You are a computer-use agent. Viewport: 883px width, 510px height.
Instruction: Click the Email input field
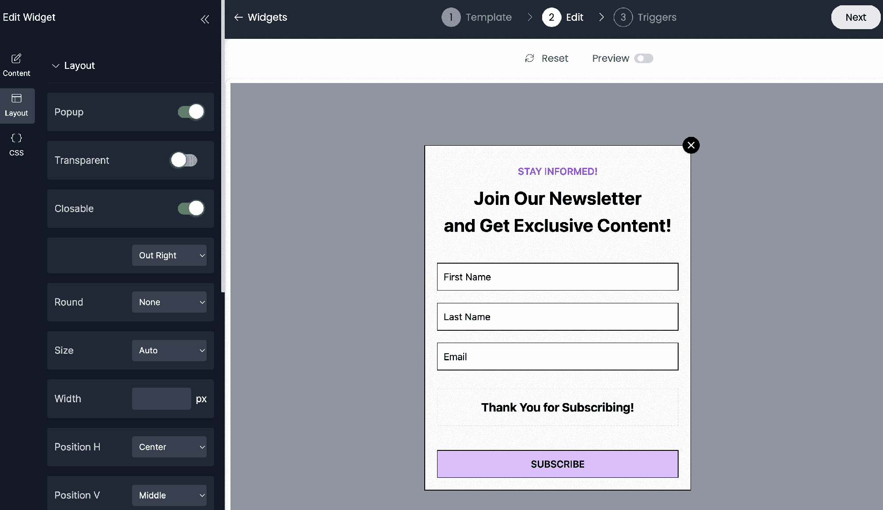pyautogui.click(x=557, y=356)
